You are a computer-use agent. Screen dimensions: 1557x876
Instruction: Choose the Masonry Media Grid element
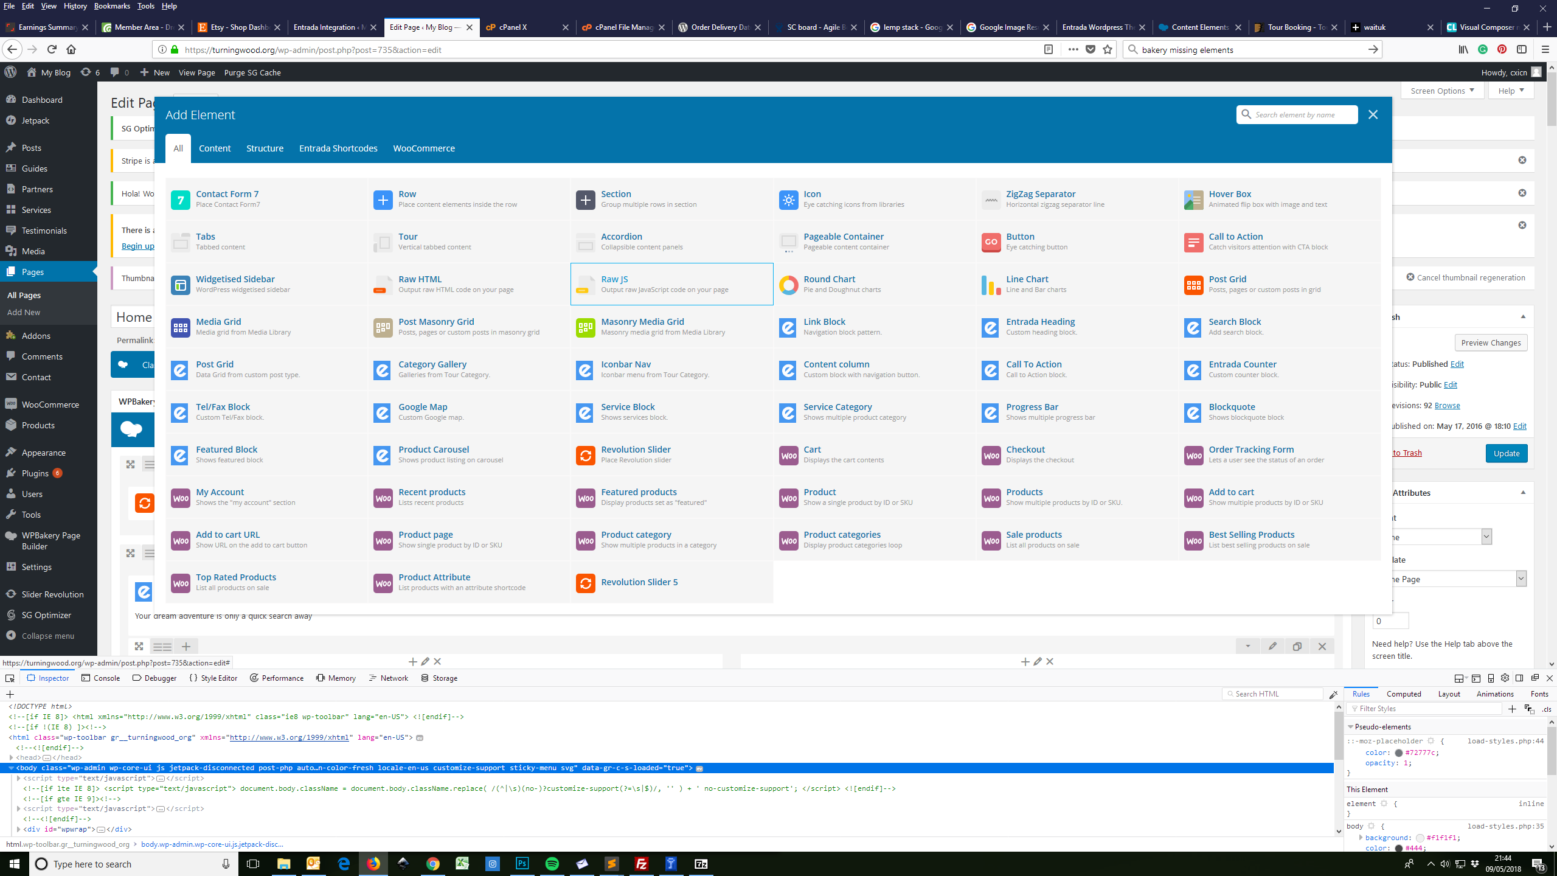pos(671,327)
